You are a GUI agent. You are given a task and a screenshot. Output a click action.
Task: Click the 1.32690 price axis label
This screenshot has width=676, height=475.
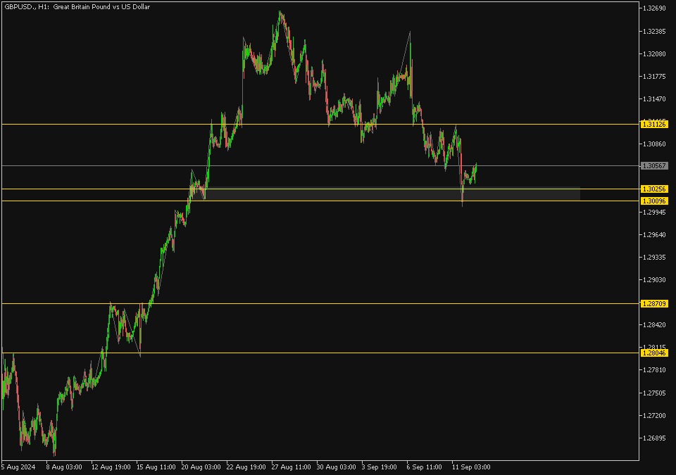pyautogui.click(x=654, y=8)
